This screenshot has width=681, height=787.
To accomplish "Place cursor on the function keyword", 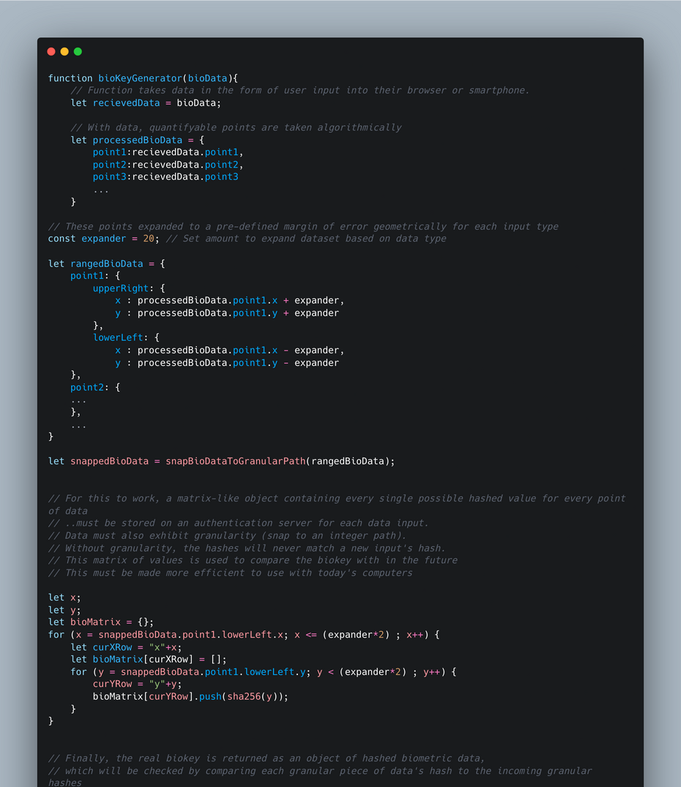I will [70, 78].
